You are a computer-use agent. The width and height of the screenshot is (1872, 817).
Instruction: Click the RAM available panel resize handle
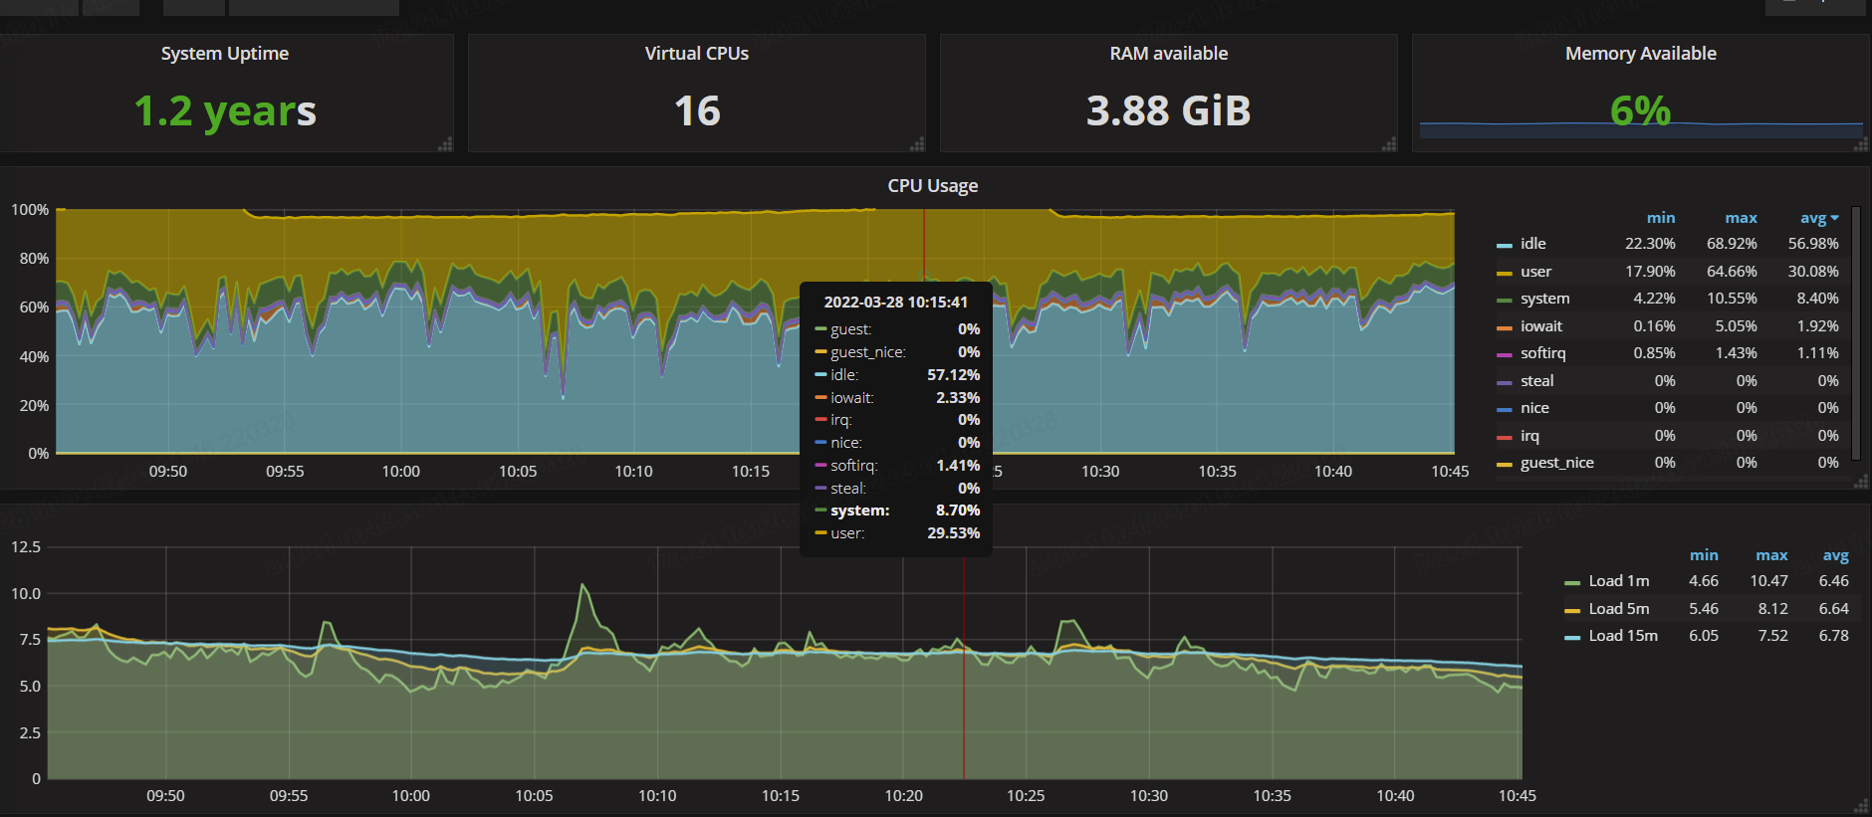(x=1390, y=144)
